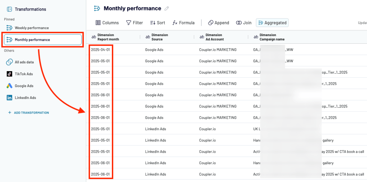Open the Filter tool
The width and height of the screenshot is (367, 182).
coord(135,23)
